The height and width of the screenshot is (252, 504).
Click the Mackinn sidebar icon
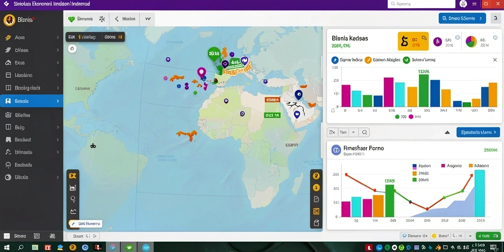coord(8,75)
